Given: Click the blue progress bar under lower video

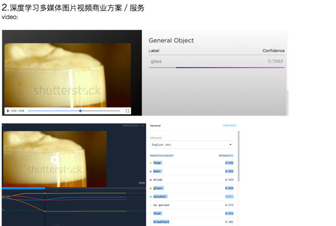Looking at the screenshot, I should click(24, 188).
